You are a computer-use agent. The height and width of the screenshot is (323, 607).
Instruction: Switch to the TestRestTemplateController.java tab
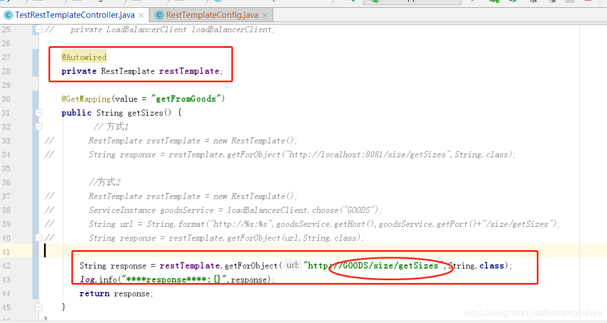click(x=75, y=15)
